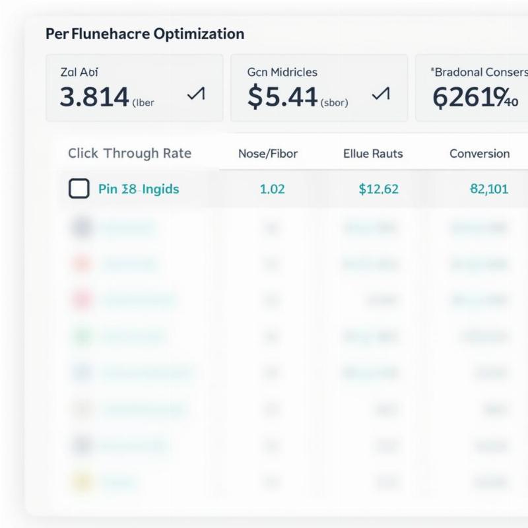Click the trend icon in Zal Abi card
The height and width of the screenshot is (528, 528).
(x=196, y=95)
